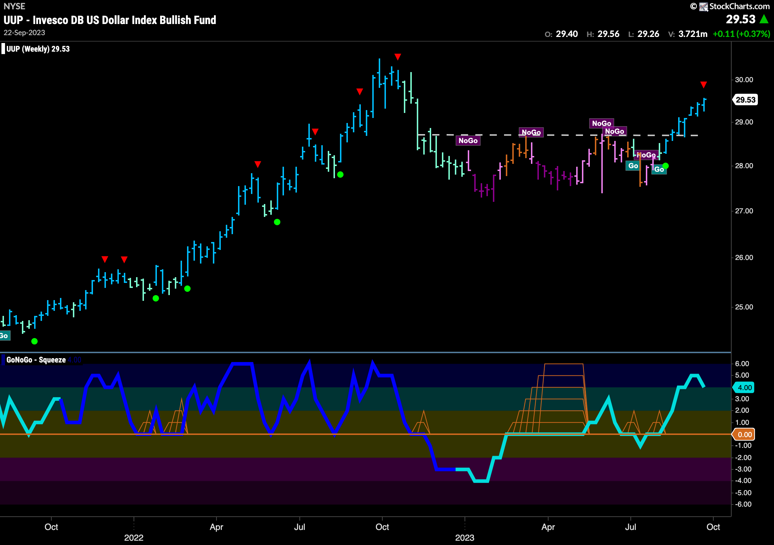Screen dimensions: 774x545
Task: Click the UUP (Weekly) 29.53 legend label
Action: tap(38, 49)
